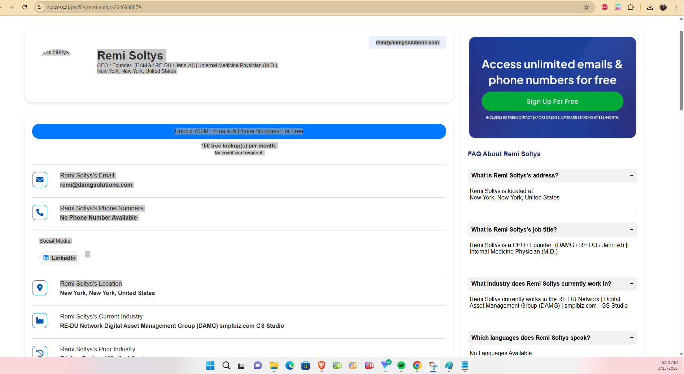Open the Extensions puzzle icon

tap(631, 7)
